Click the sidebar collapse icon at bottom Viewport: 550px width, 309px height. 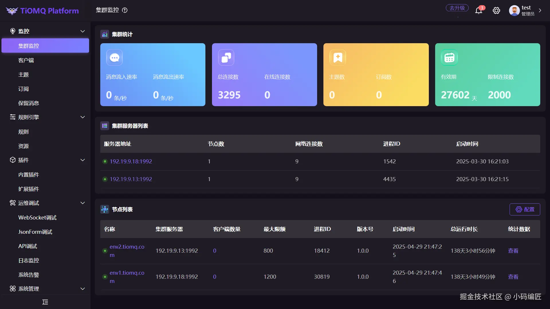point(45,302)
